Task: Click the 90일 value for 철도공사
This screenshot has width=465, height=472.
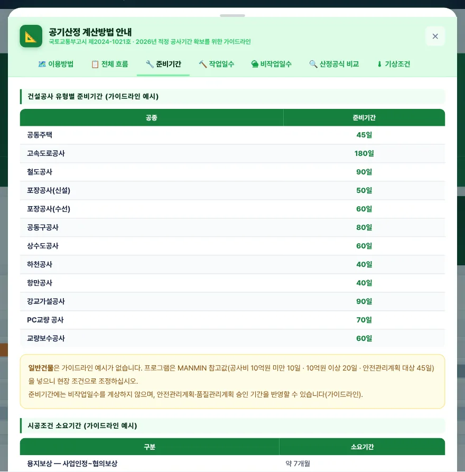Action: 364,172
